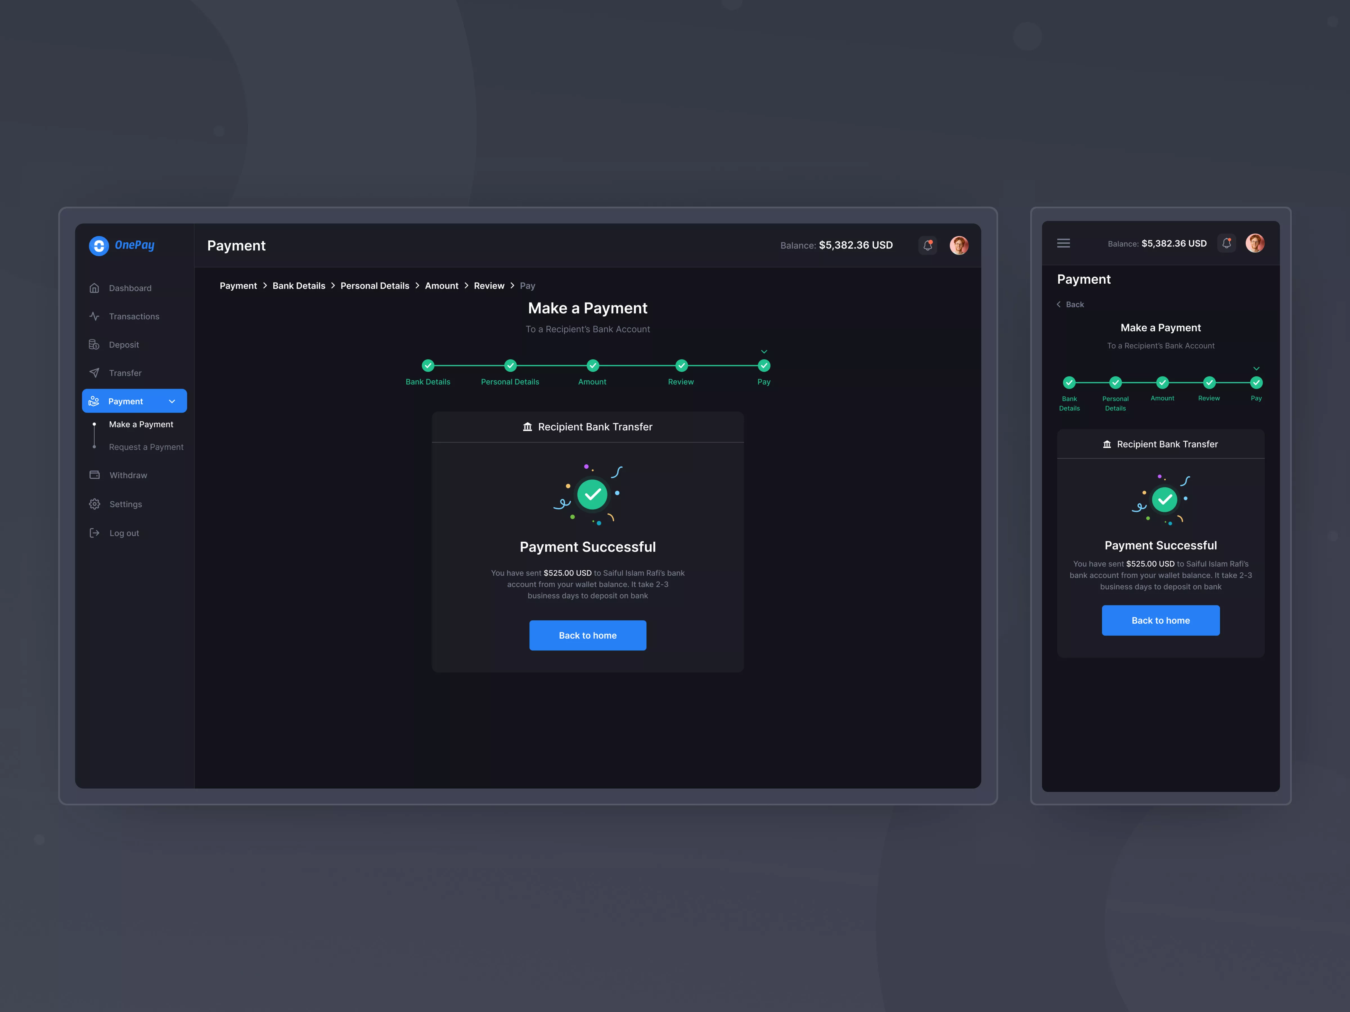1350x1012 pixels.
Task: Click Review step marker in mobile
Action: point(1209,383)
